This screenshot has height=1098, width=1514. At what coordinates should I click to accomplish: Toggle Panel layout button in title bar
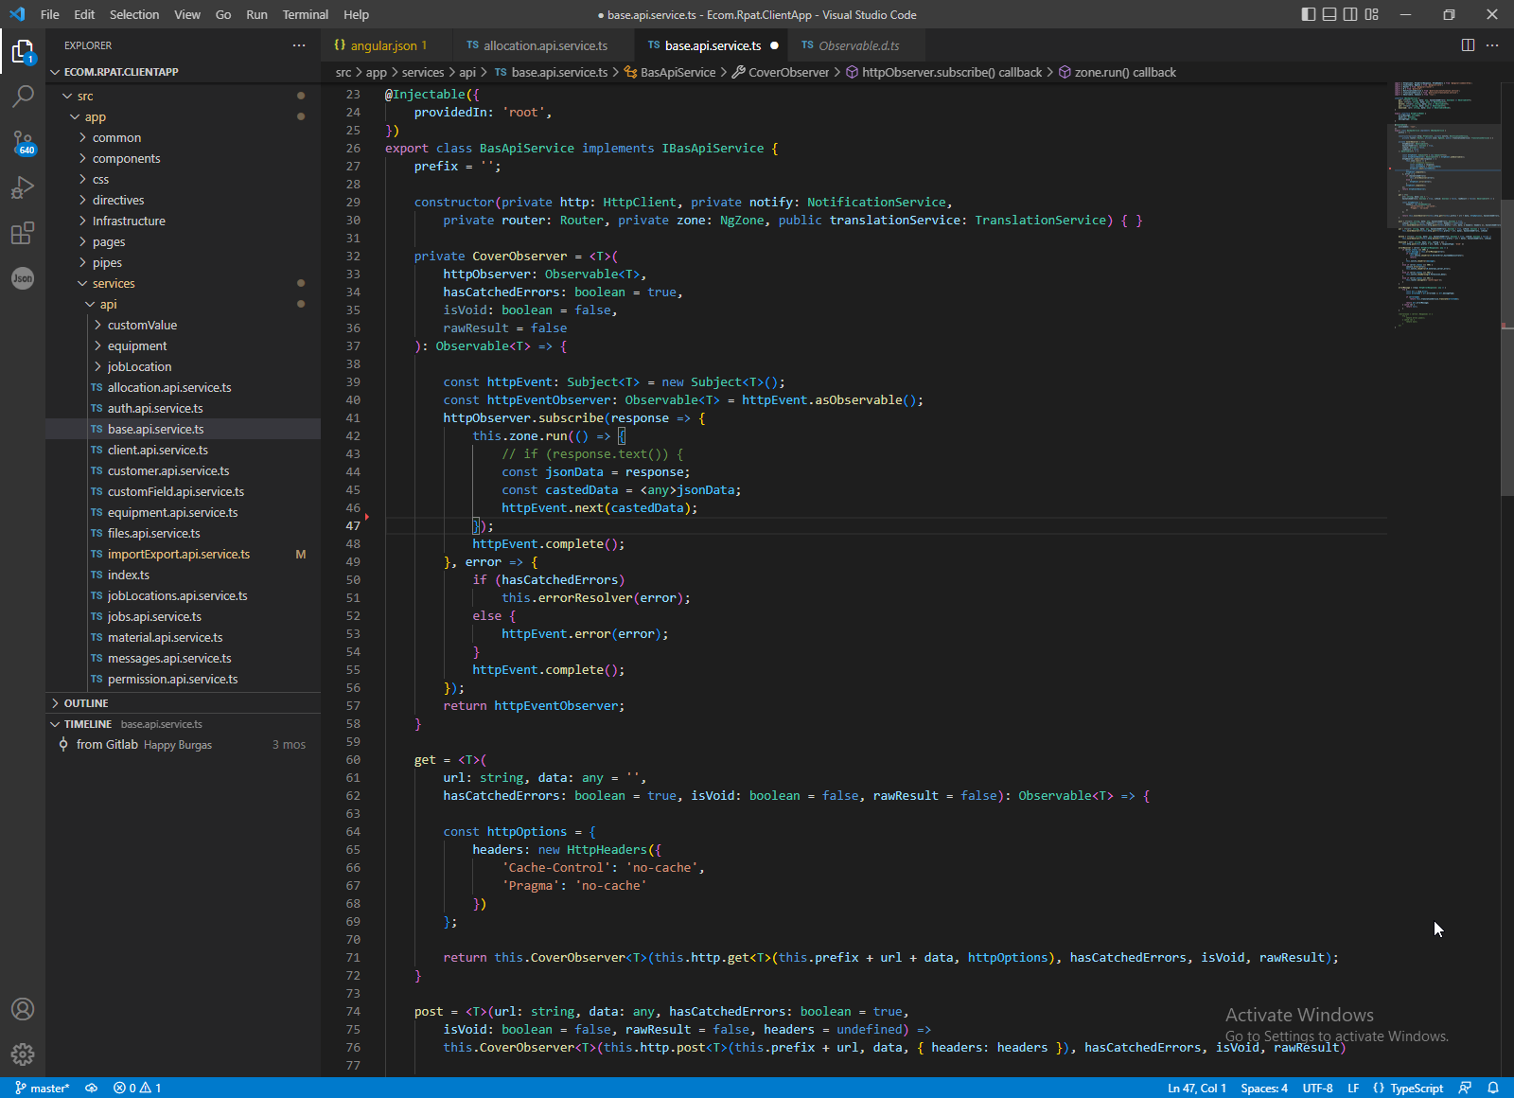[x=1329, y=14]
